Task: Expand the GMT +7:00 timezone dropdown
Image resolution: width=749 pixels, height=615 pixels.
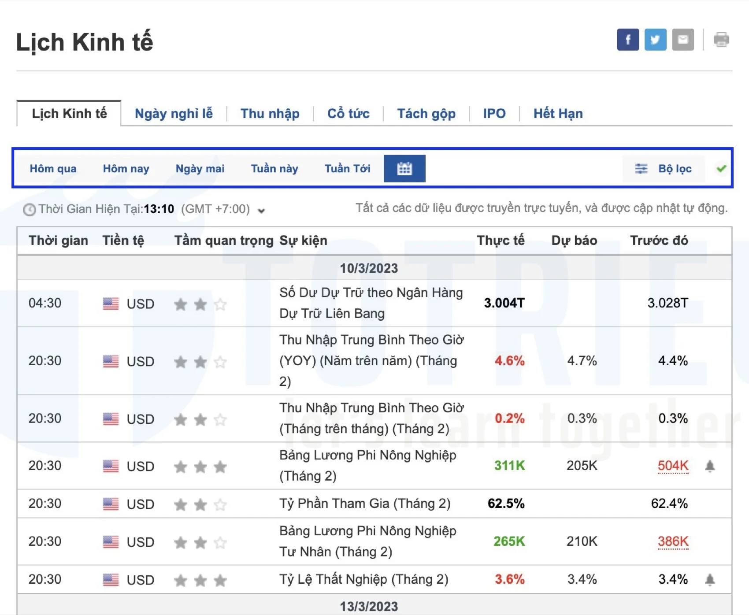Action: pos(261,211)
